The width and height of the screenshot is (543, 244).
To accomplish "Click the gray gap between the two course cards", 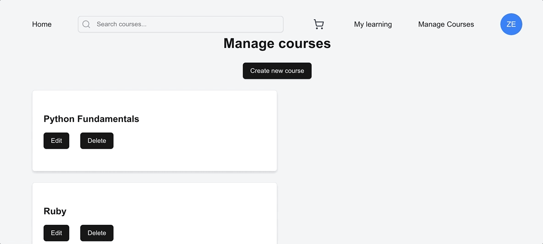I will point(155,177).
